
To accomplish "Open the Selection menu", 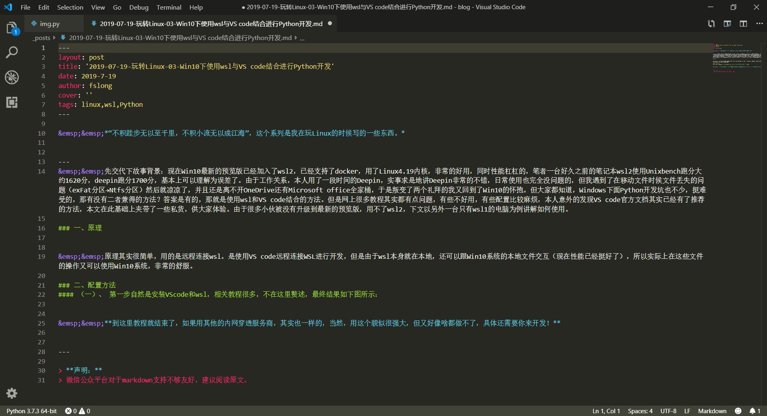I will pos(70,7).
